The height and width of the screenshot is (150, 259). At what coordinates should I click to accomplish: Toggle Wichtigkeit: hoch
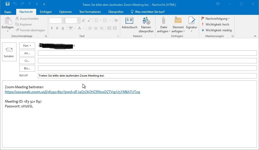(x=215, y=24)
